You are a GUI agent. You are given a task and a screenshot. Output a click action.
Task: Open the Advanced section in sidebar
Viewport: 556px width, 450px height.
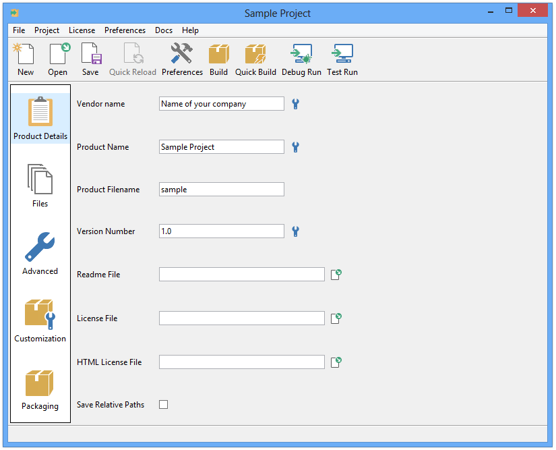pos(40,253)
